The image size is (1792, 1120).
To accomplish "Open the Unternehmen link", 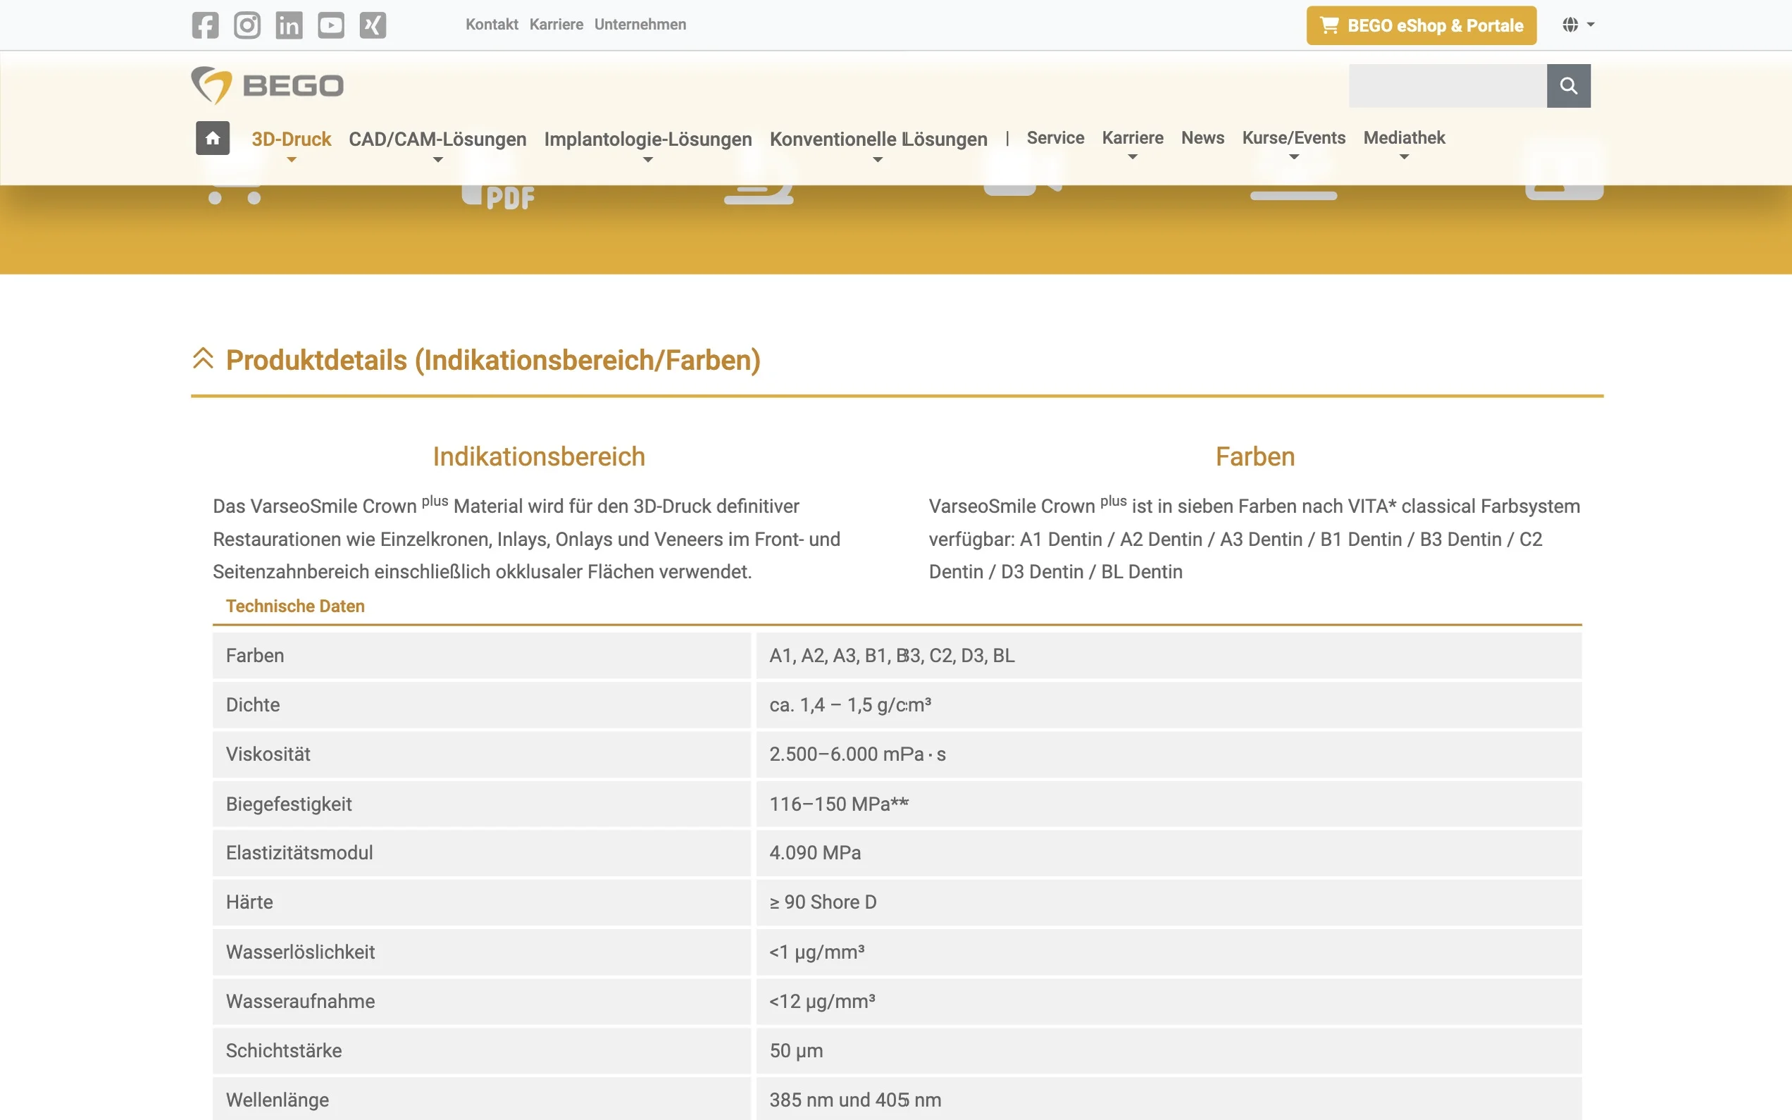I will pos(640,25).
